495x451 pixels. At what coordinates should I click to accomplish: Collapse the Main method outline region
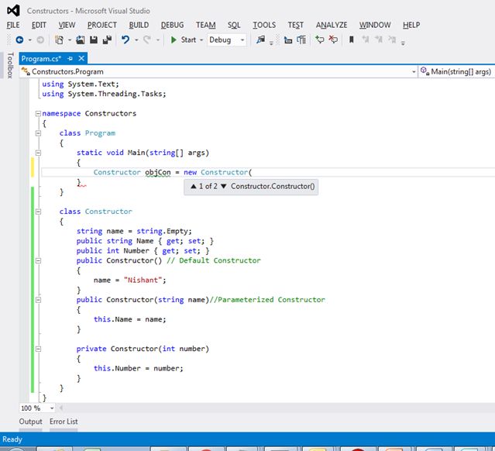point(37,153)
